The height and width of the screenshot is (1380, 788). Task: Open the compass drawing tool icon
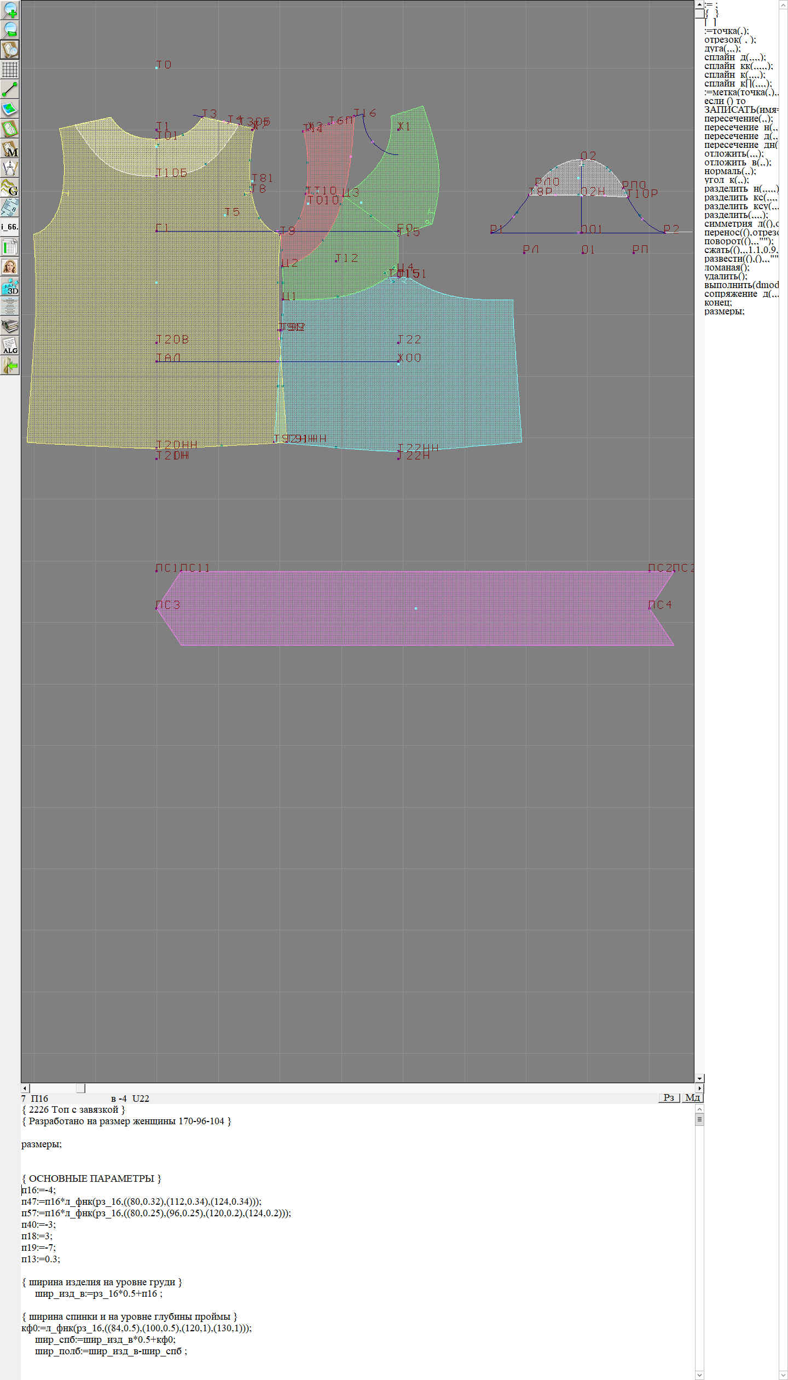[10, 168]
